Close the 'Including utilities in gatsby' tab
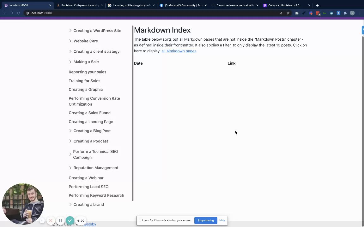Image resolution: width=364 pixels, height=227 pixels. point(154,5)
